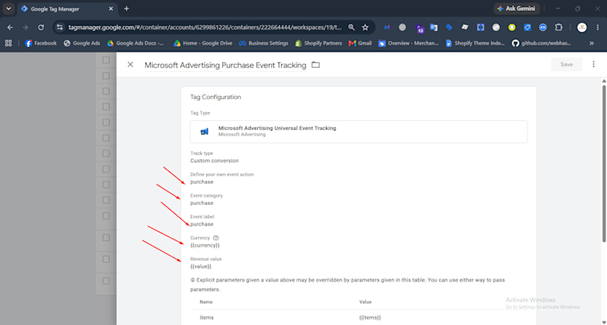Open the Google Translate extension icon

pyautogui.click(x=434, y=28)
